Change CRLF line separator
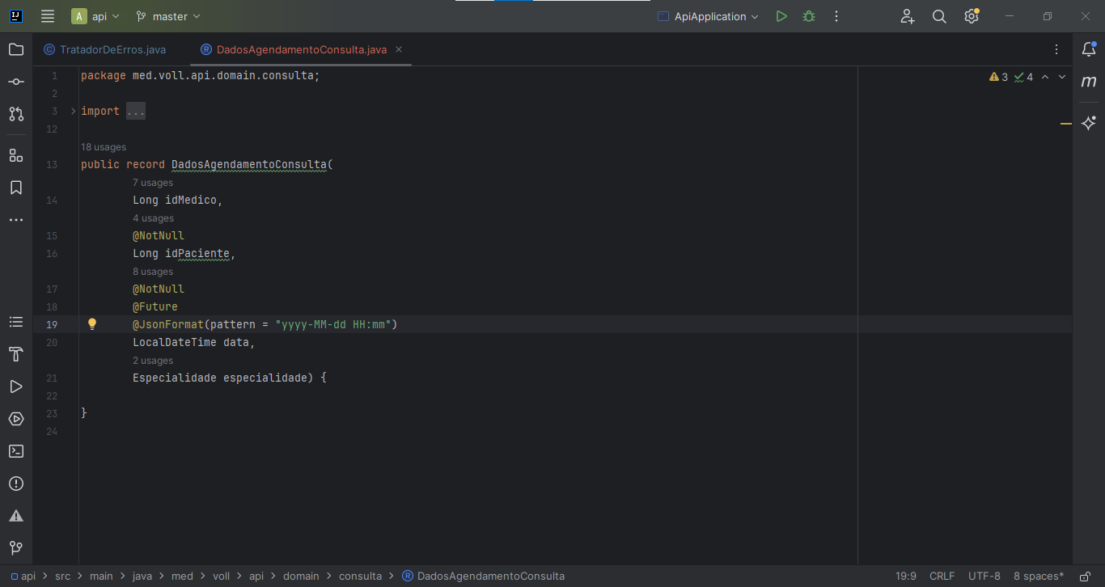The height and width of the screenshot is (587, 1105). [x=942, y=576]
